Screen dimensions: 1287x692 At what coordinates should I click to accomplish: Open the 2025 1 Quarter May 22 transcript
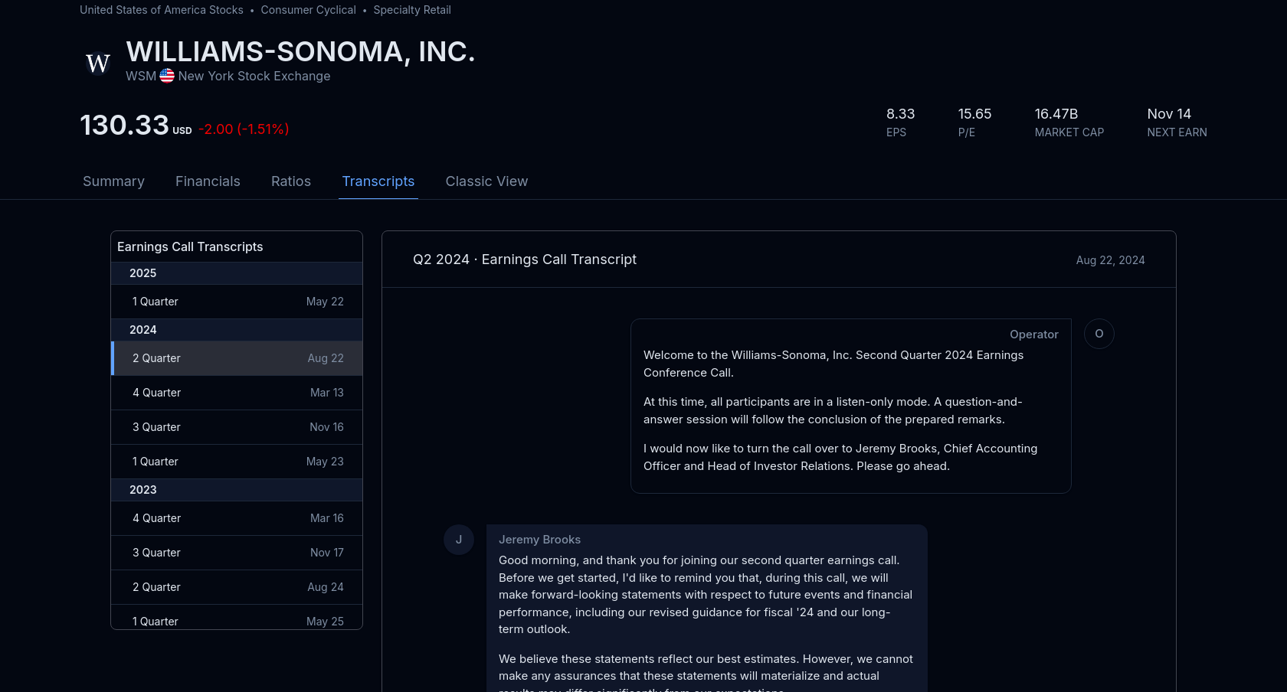coord(237,302)
